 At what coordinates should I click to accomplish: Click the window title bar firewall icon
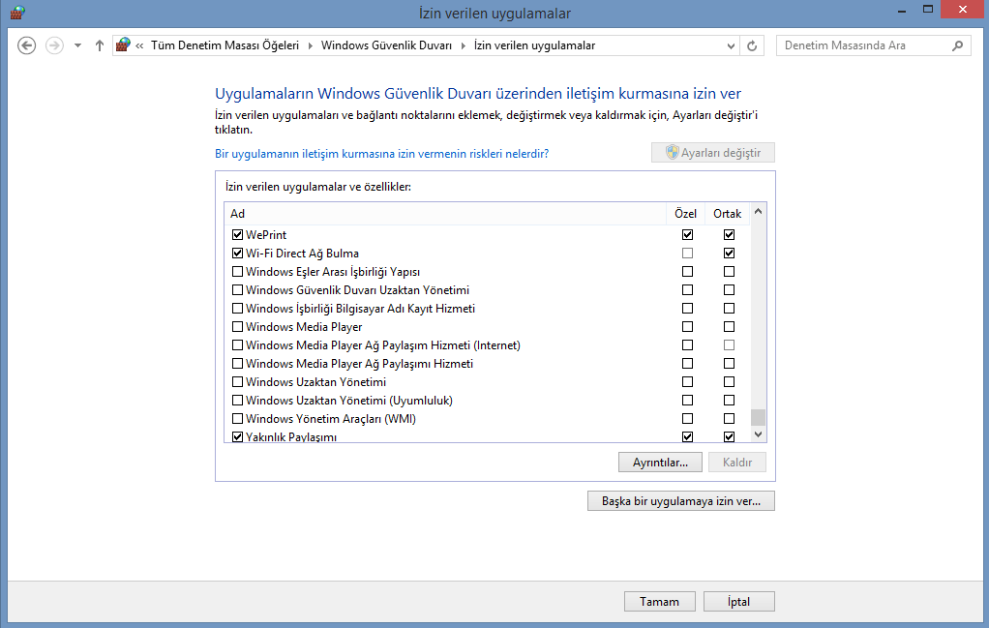pyautogui.click(x=17, y=12)
